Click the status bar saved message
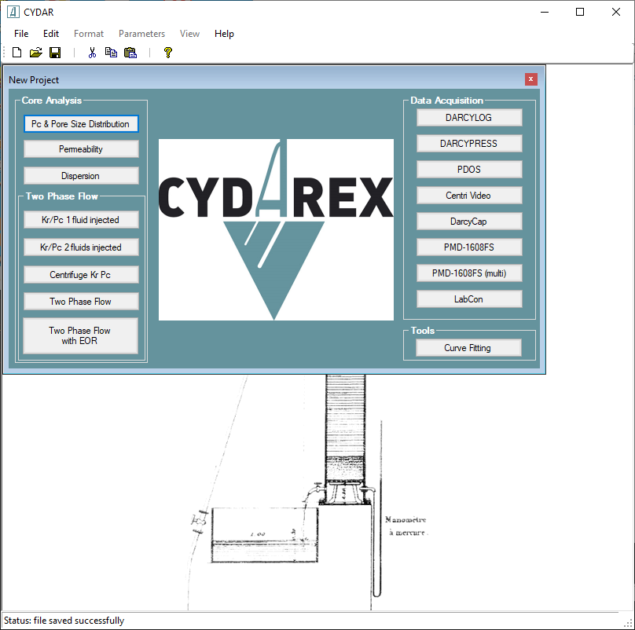The image size is (635, 630). pos(64,621)
